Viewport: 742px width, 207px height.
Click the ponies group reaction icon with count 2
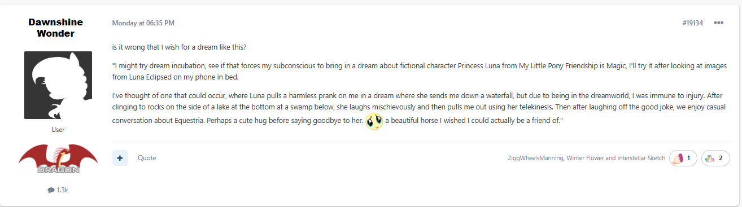coord(710,158)
